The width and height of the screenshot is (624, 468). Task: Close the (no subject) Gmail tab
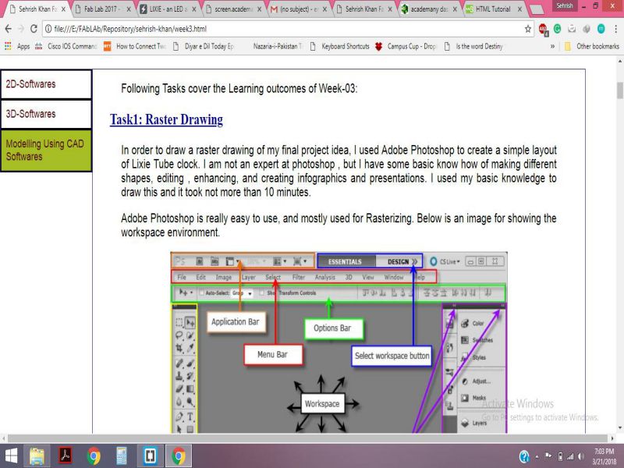click(x=324, y=9)
